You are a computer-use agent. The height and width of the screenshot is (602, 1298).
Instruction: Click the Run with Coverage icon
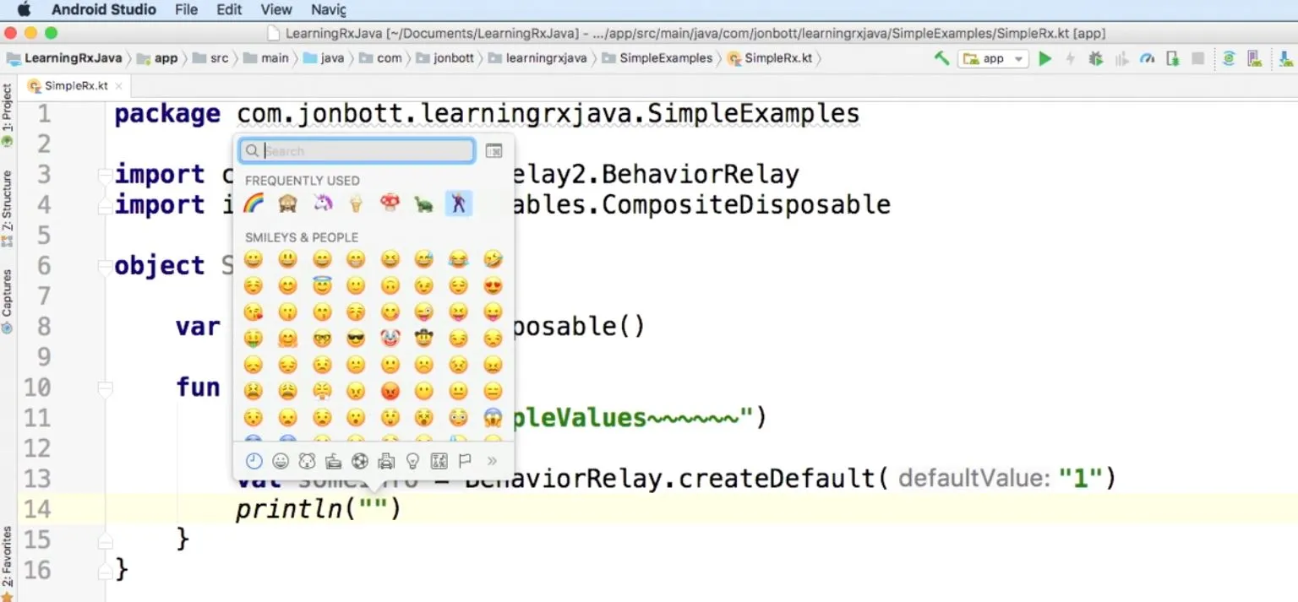click(1121, 58)
